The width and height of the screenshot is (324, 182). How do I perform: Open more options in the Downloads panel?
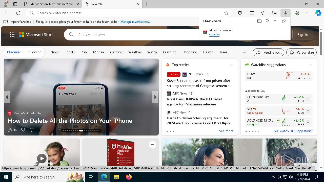tap(276, 21)
